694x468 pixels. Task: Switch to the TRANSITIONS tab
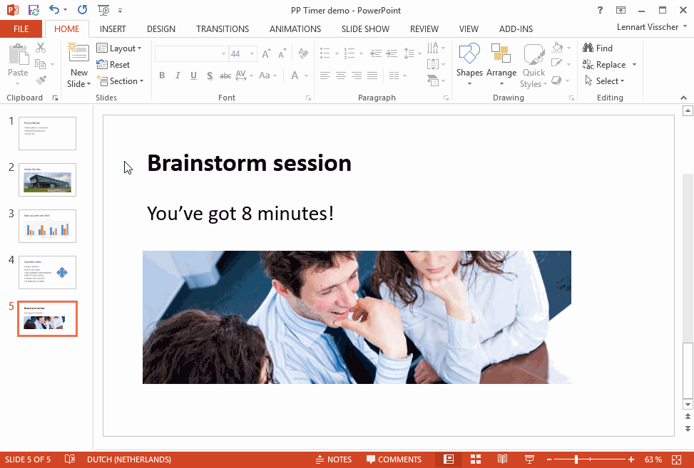click(x=223, y=28)
